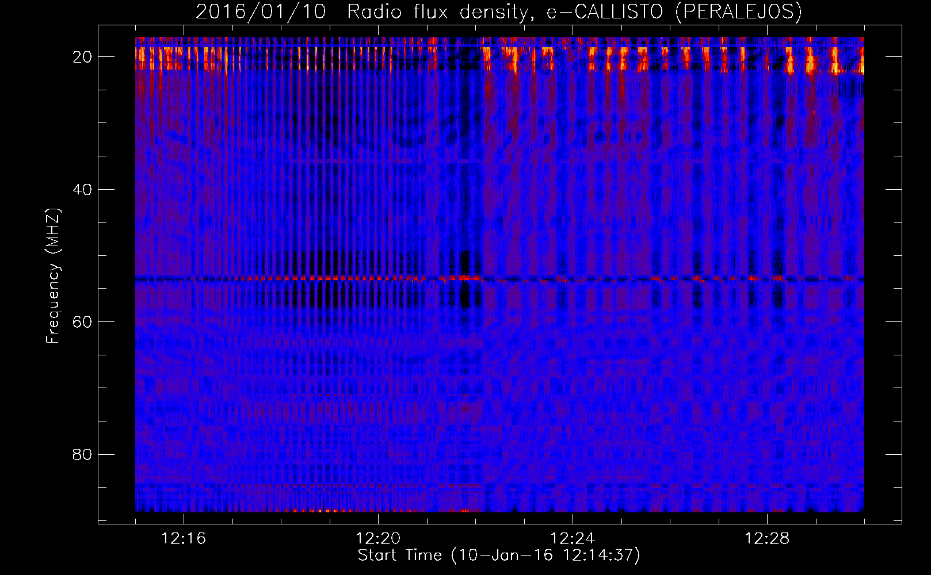Image resolution: width=931 pixels, height=575 pixels.
Task: Click the spectrogram plot area
Action: click(x=499, y=274)
